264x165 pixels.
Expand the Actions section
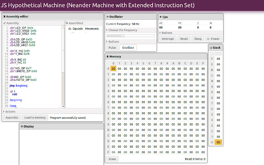coord(9,111)
